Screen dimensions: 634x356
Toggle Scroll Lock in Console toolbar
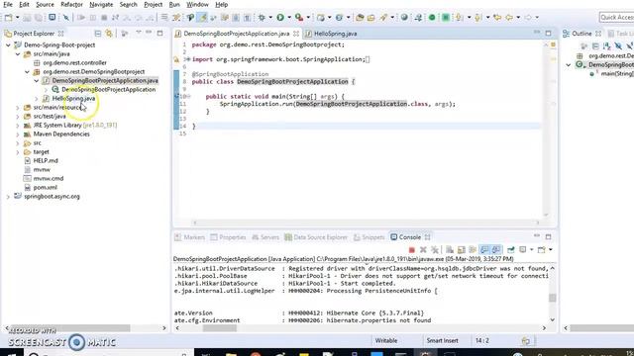pos(461,250)
